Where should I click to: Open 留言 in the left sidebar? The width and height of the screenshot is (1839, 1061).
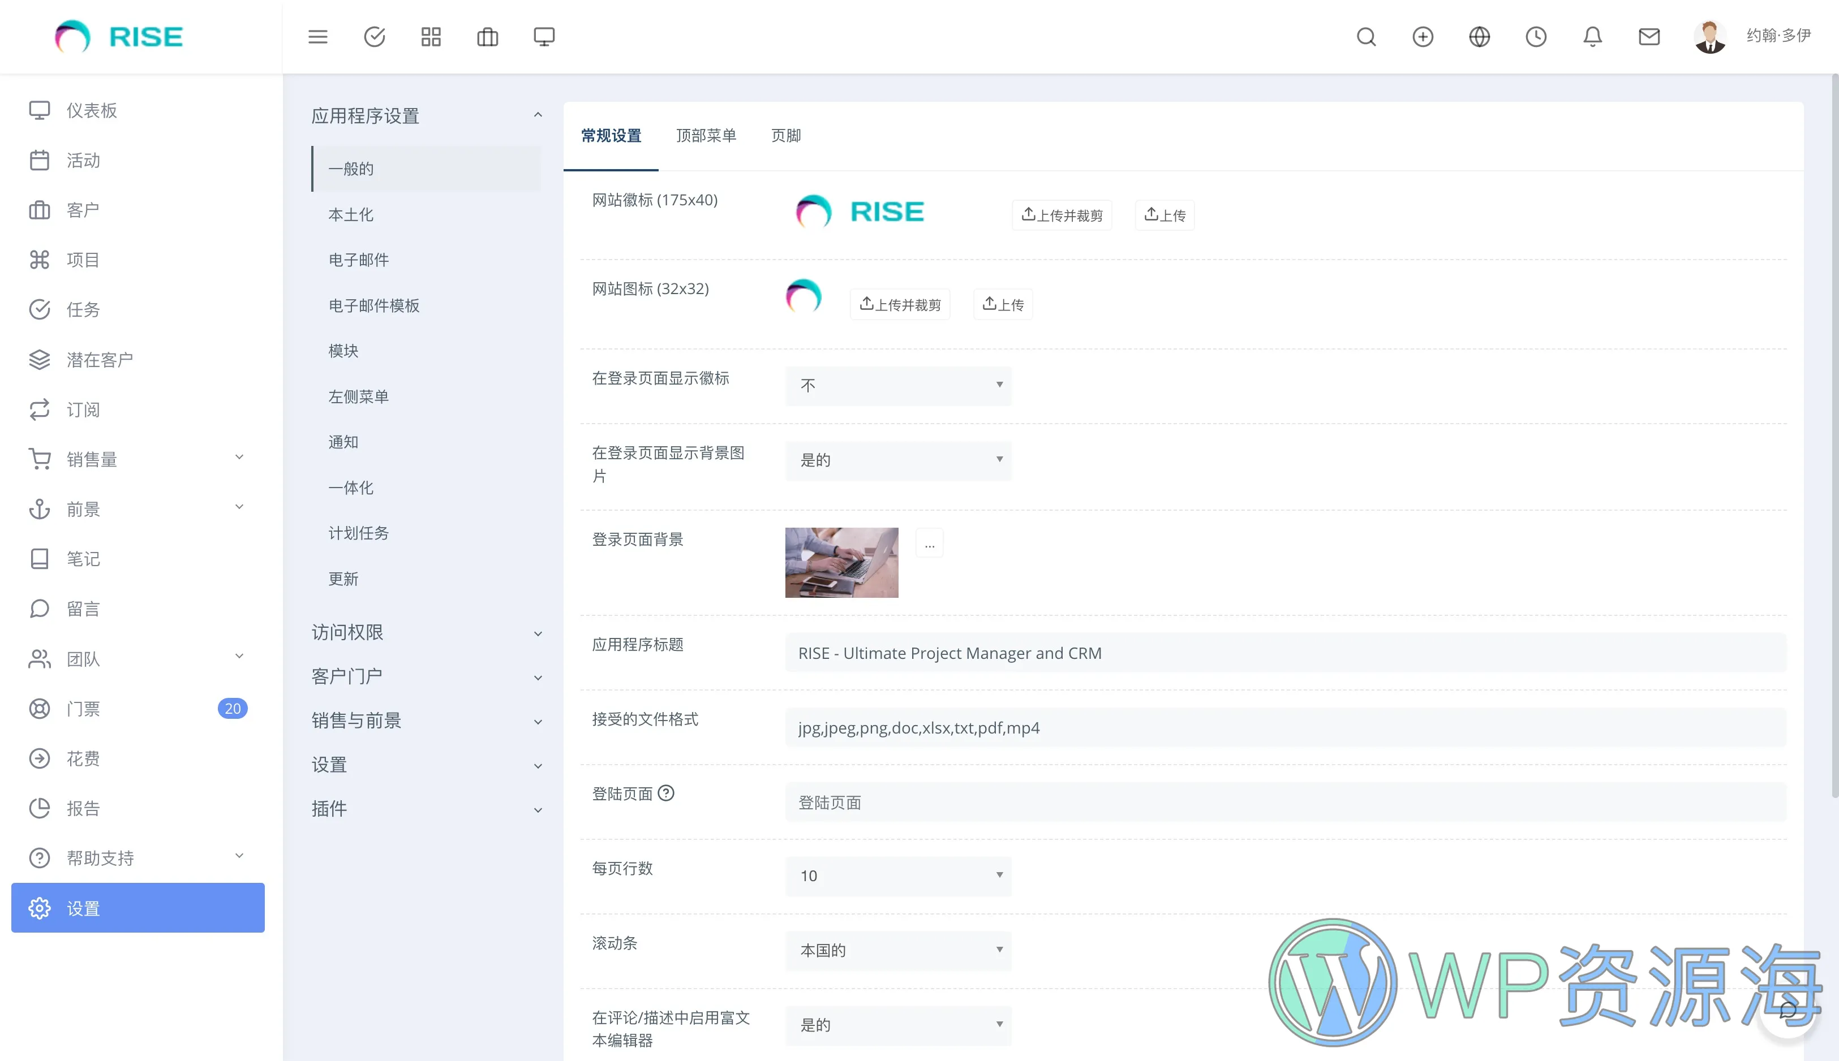tap(138, 609)
